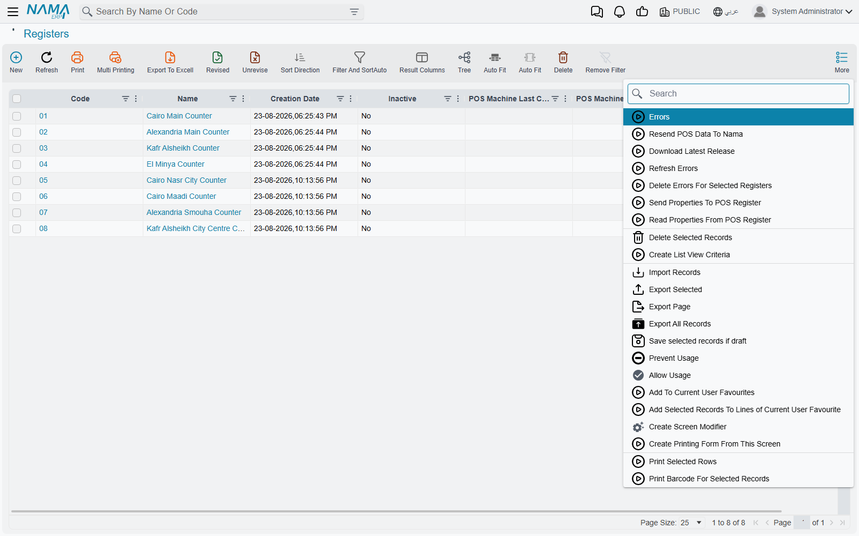Open Result Columns settings

422,62
